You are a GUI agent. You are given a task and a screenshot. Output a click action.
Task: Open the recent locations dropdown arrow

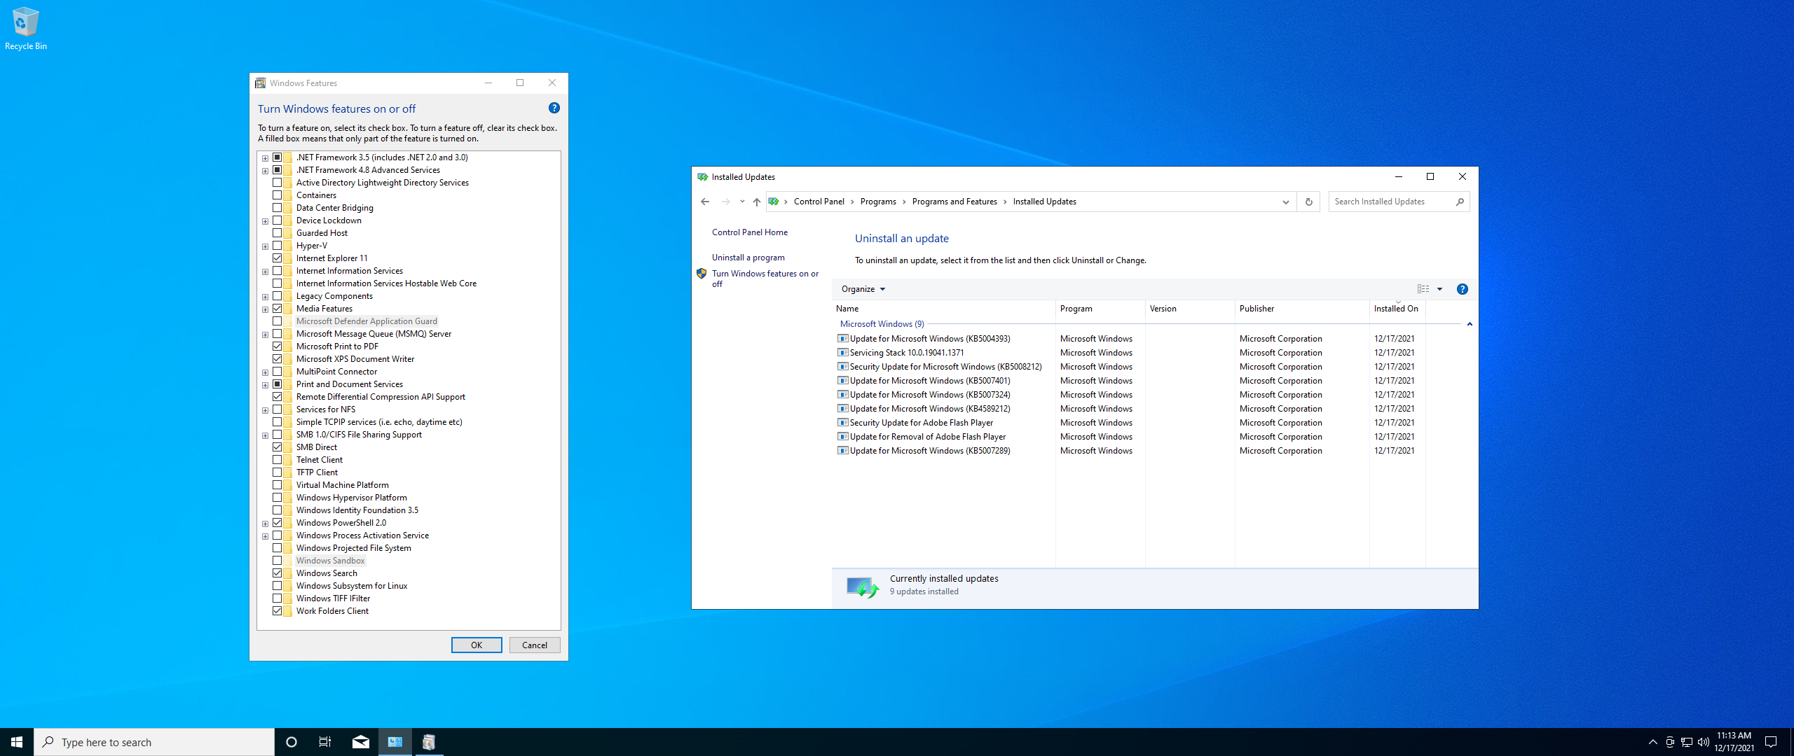(742, 202)
